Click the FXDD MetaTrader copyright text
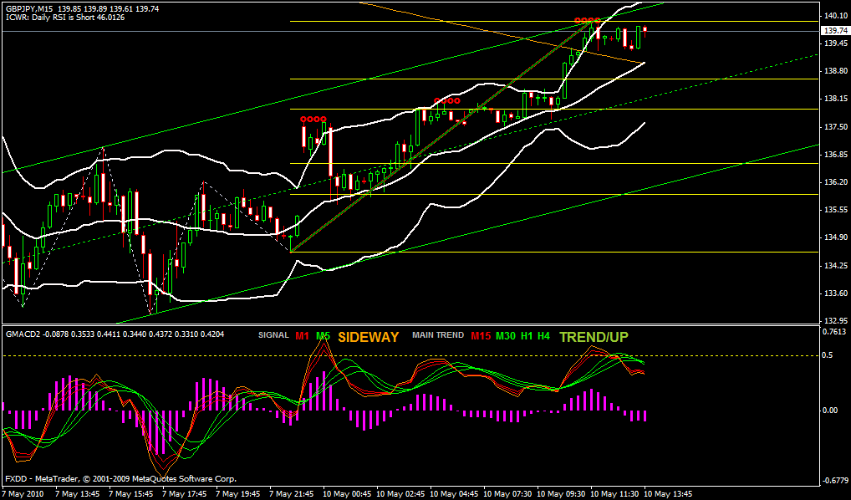The width and height of the screenshot is (851, 500). point(120,479)
